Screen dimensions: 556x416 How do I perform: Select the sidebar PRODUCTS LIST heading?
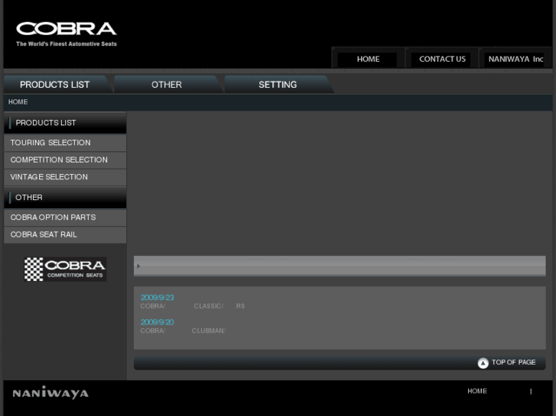tap(65, 123)
